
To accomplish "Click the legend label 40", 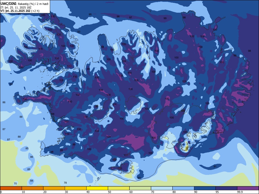I will click(88, 192).
